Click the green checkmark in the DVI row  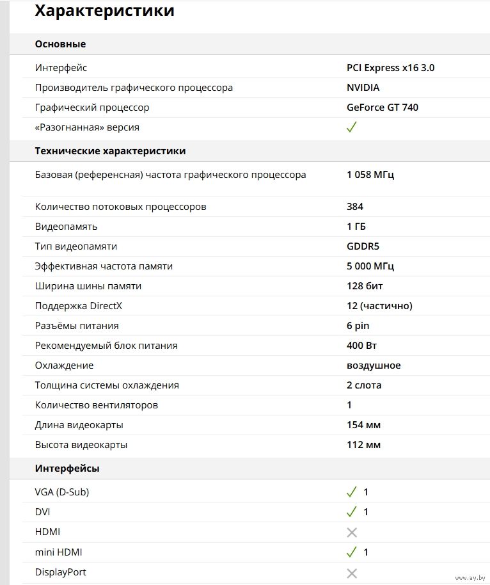[351, 512]
